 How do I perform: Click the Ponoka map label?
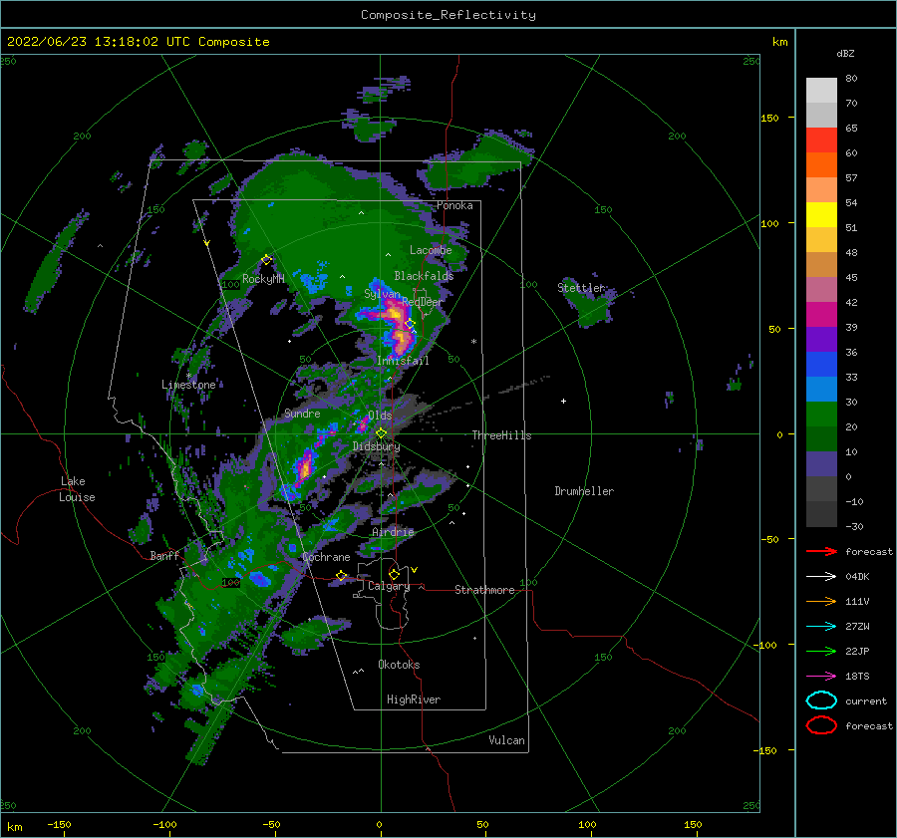454,205
